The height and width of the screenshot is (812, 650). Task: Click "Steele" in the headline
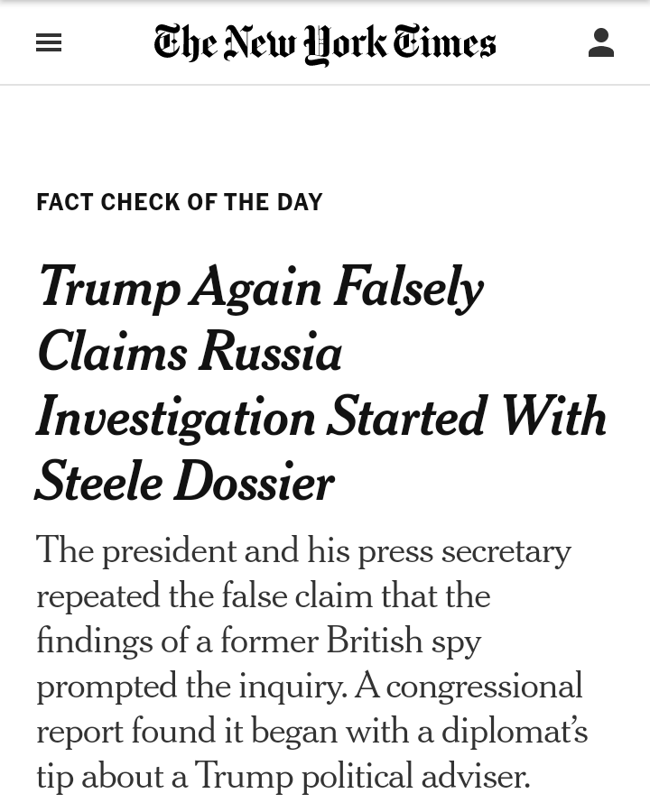click(x=98, y=482)
